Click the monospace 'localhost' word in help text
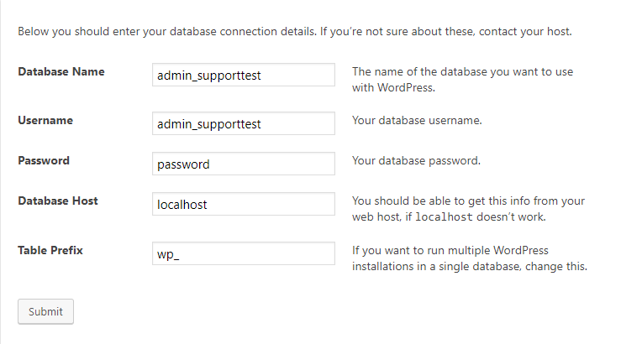621x344 pixels. coord(444,216)
